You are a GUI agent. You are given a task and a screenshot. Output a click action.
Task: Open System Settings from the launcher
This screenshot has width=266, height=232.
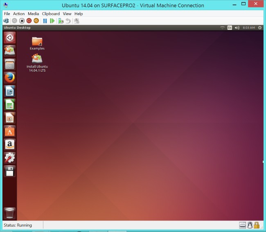(x=10, y=158)
